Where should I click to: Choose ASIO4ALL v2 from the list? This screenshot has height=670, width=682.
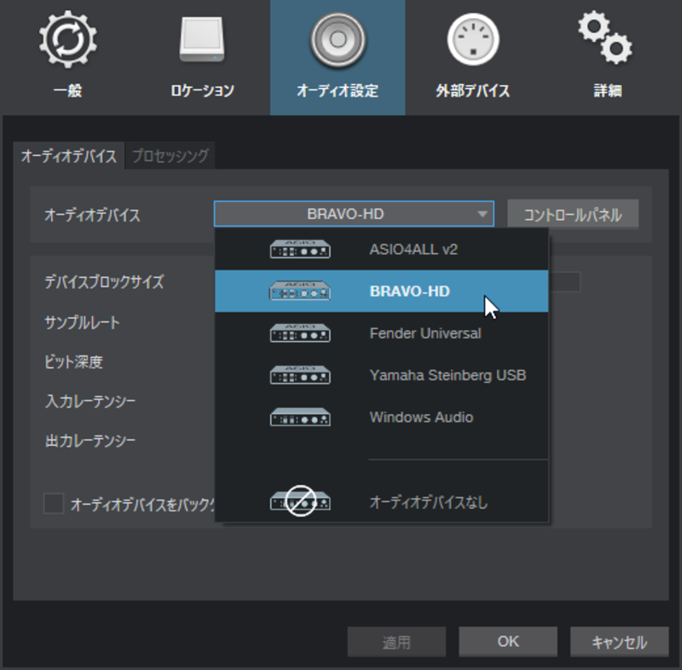point(381,249)
